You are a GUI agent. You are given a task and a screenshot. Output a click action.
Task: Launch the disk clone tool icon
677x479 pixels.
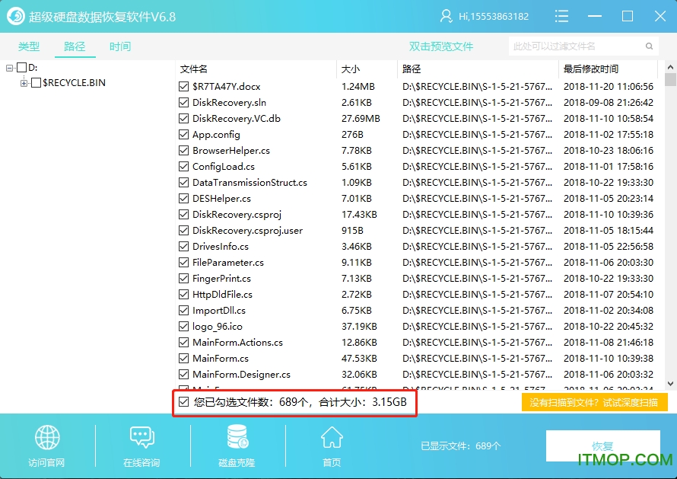click(237, 439)
